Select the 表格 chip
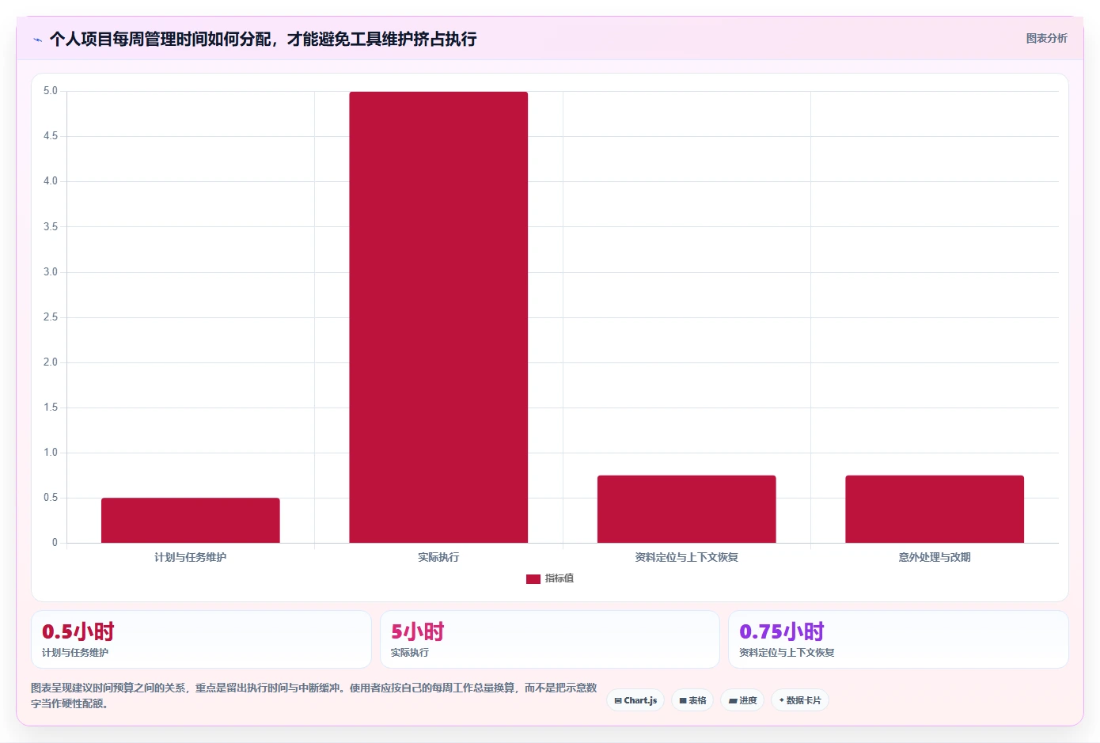This screenshot has width=1100, height=743. tap(692, 700)
